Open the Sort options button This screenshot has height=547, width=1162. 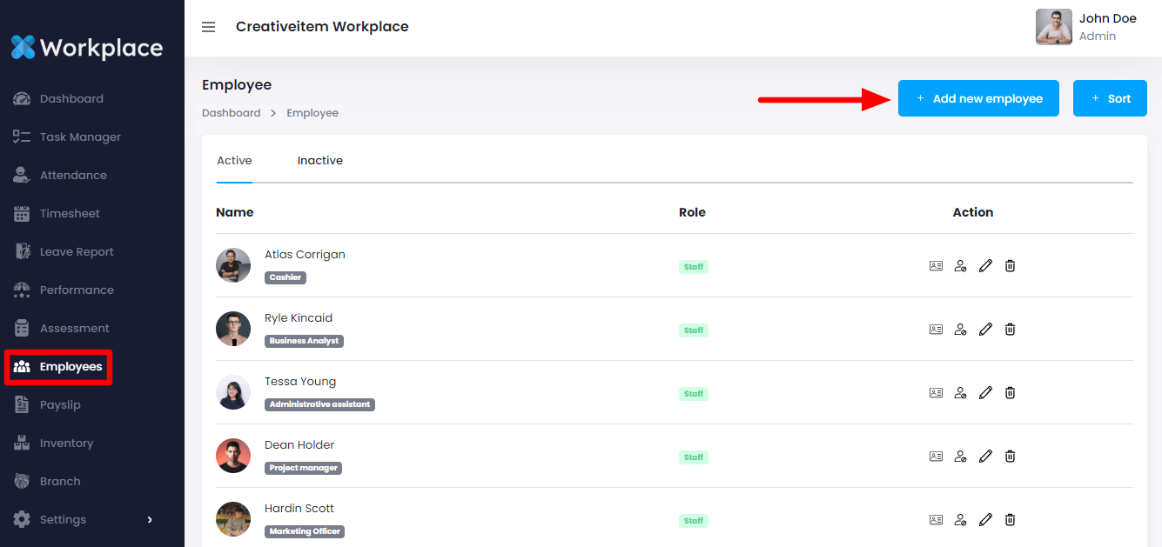pyautogui.click(x=1110, y=98)
